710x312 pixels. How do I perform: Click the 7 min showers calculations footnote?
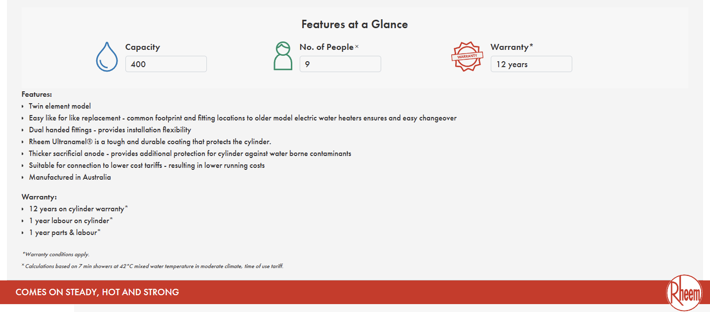[x=153, y=266]
